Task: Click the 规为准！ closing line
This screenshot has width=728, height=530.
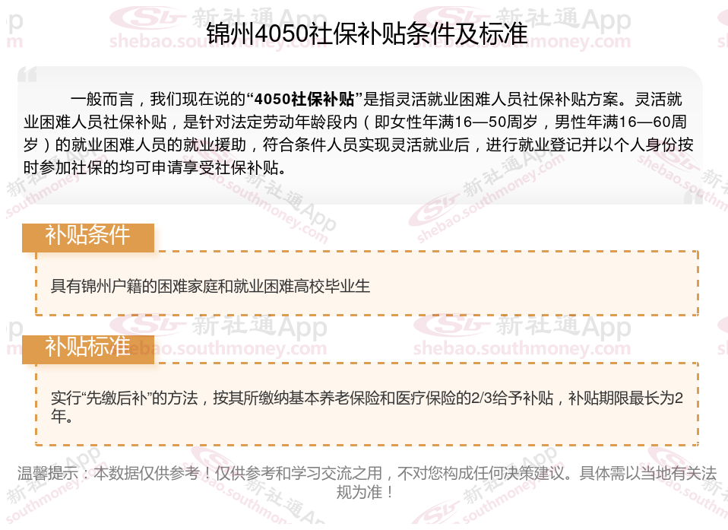Action: (366, 492)
